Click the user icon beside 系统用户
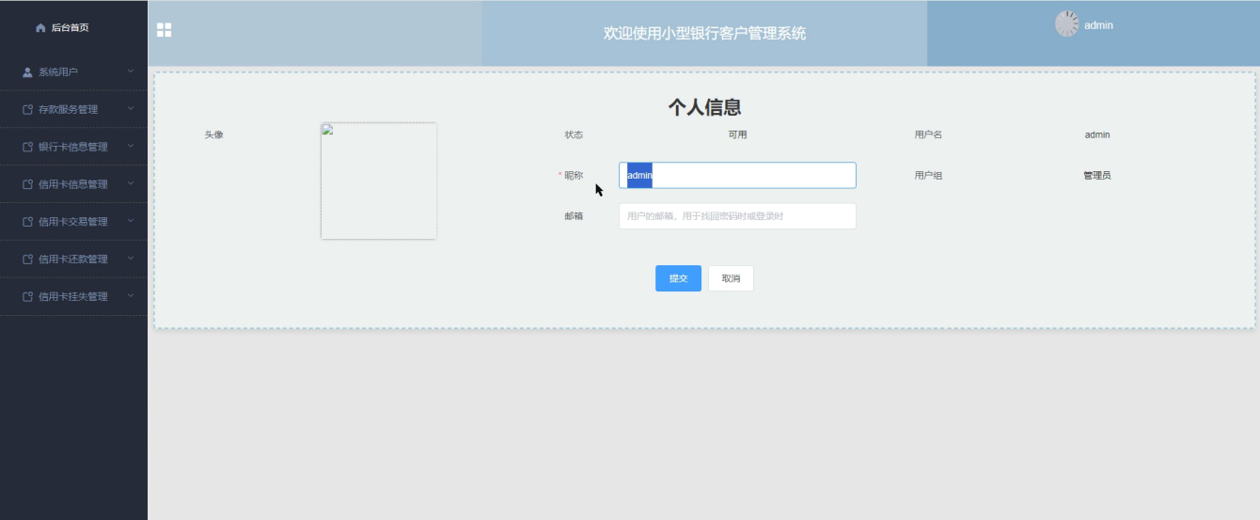1260x520 pixels. click(27, 71)
